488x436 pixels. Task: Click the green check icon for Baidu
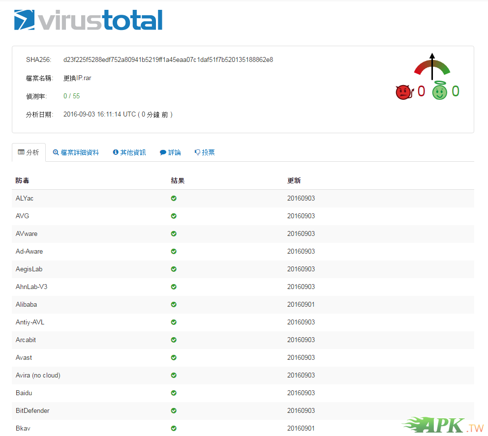174,393
